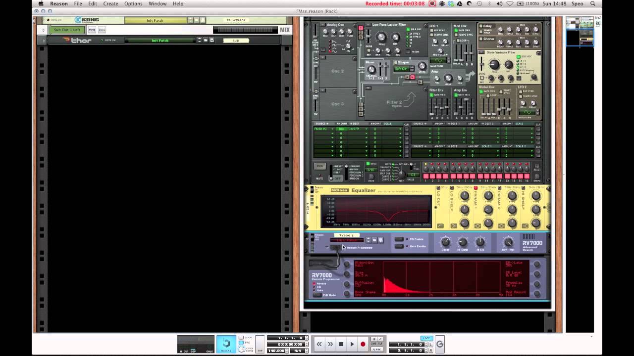This screenshot has width=634, height=356.
Task: Click the EQ Lo Shelf curve icon
Action: (453, 226)
